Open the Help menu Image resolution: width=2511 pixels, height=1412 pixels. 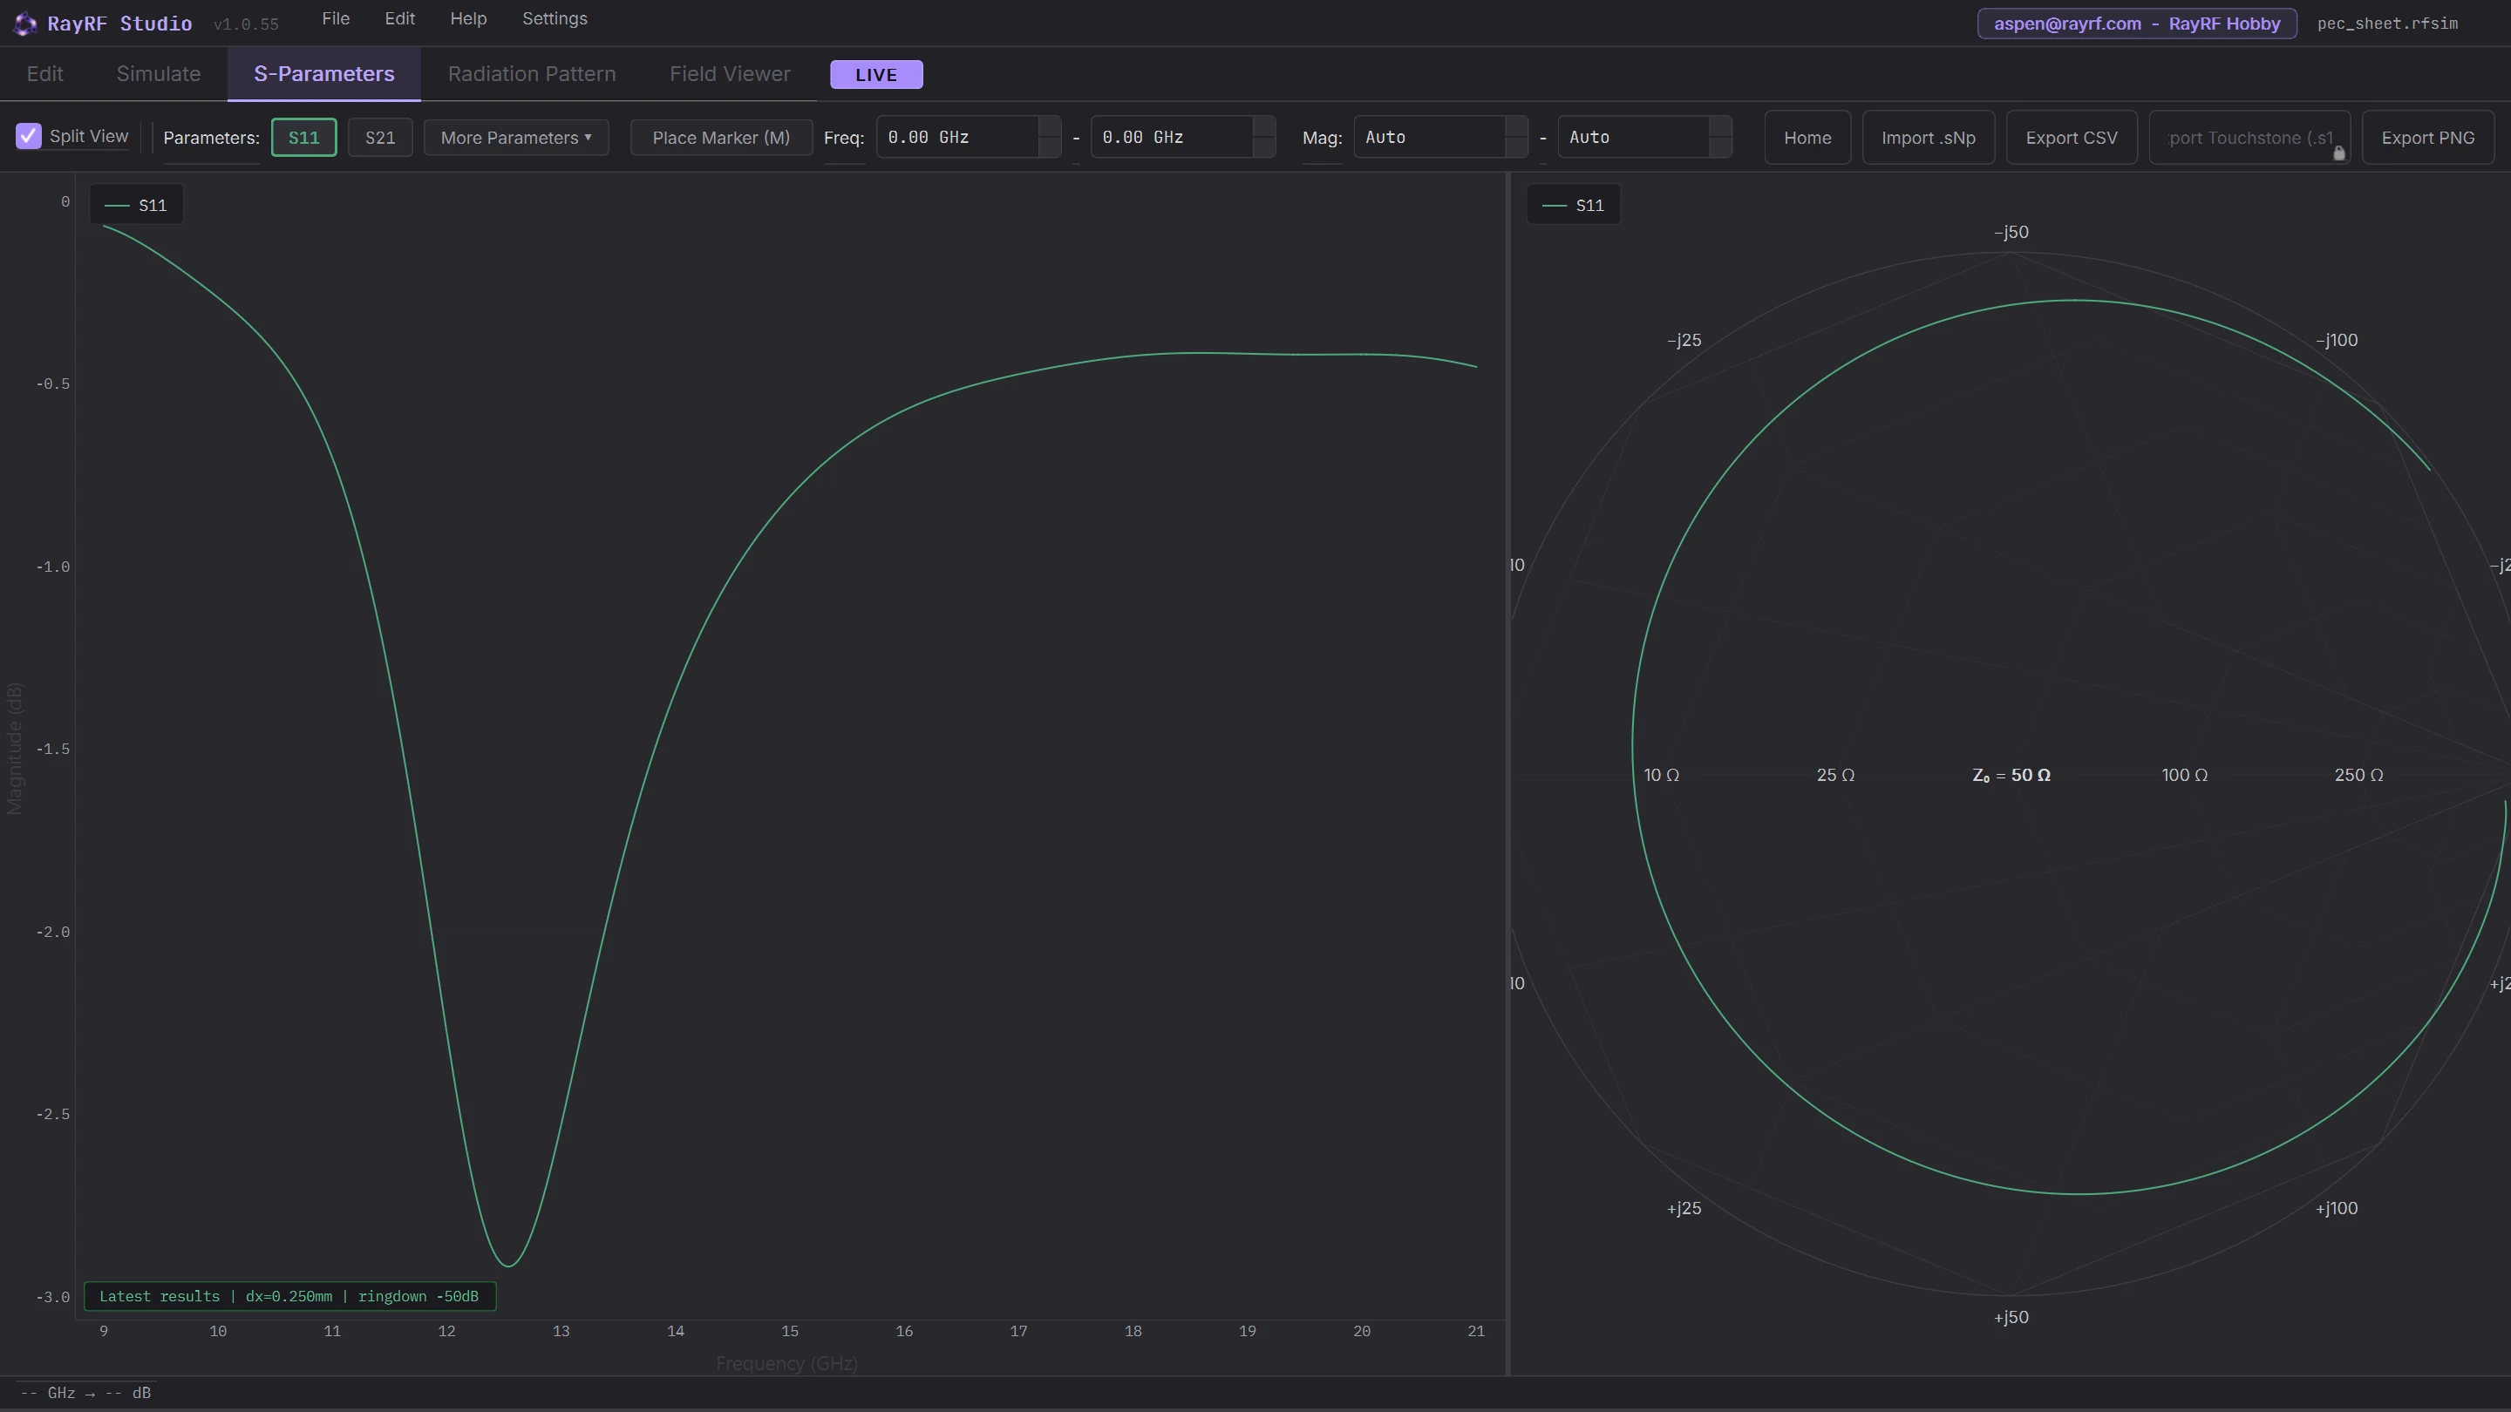[x=468, y=19]
